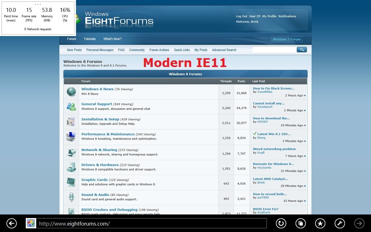Click the address bar URL field
Image resolution: width=371 pixels, height=232 pixels.
click(x=152, y=224)
